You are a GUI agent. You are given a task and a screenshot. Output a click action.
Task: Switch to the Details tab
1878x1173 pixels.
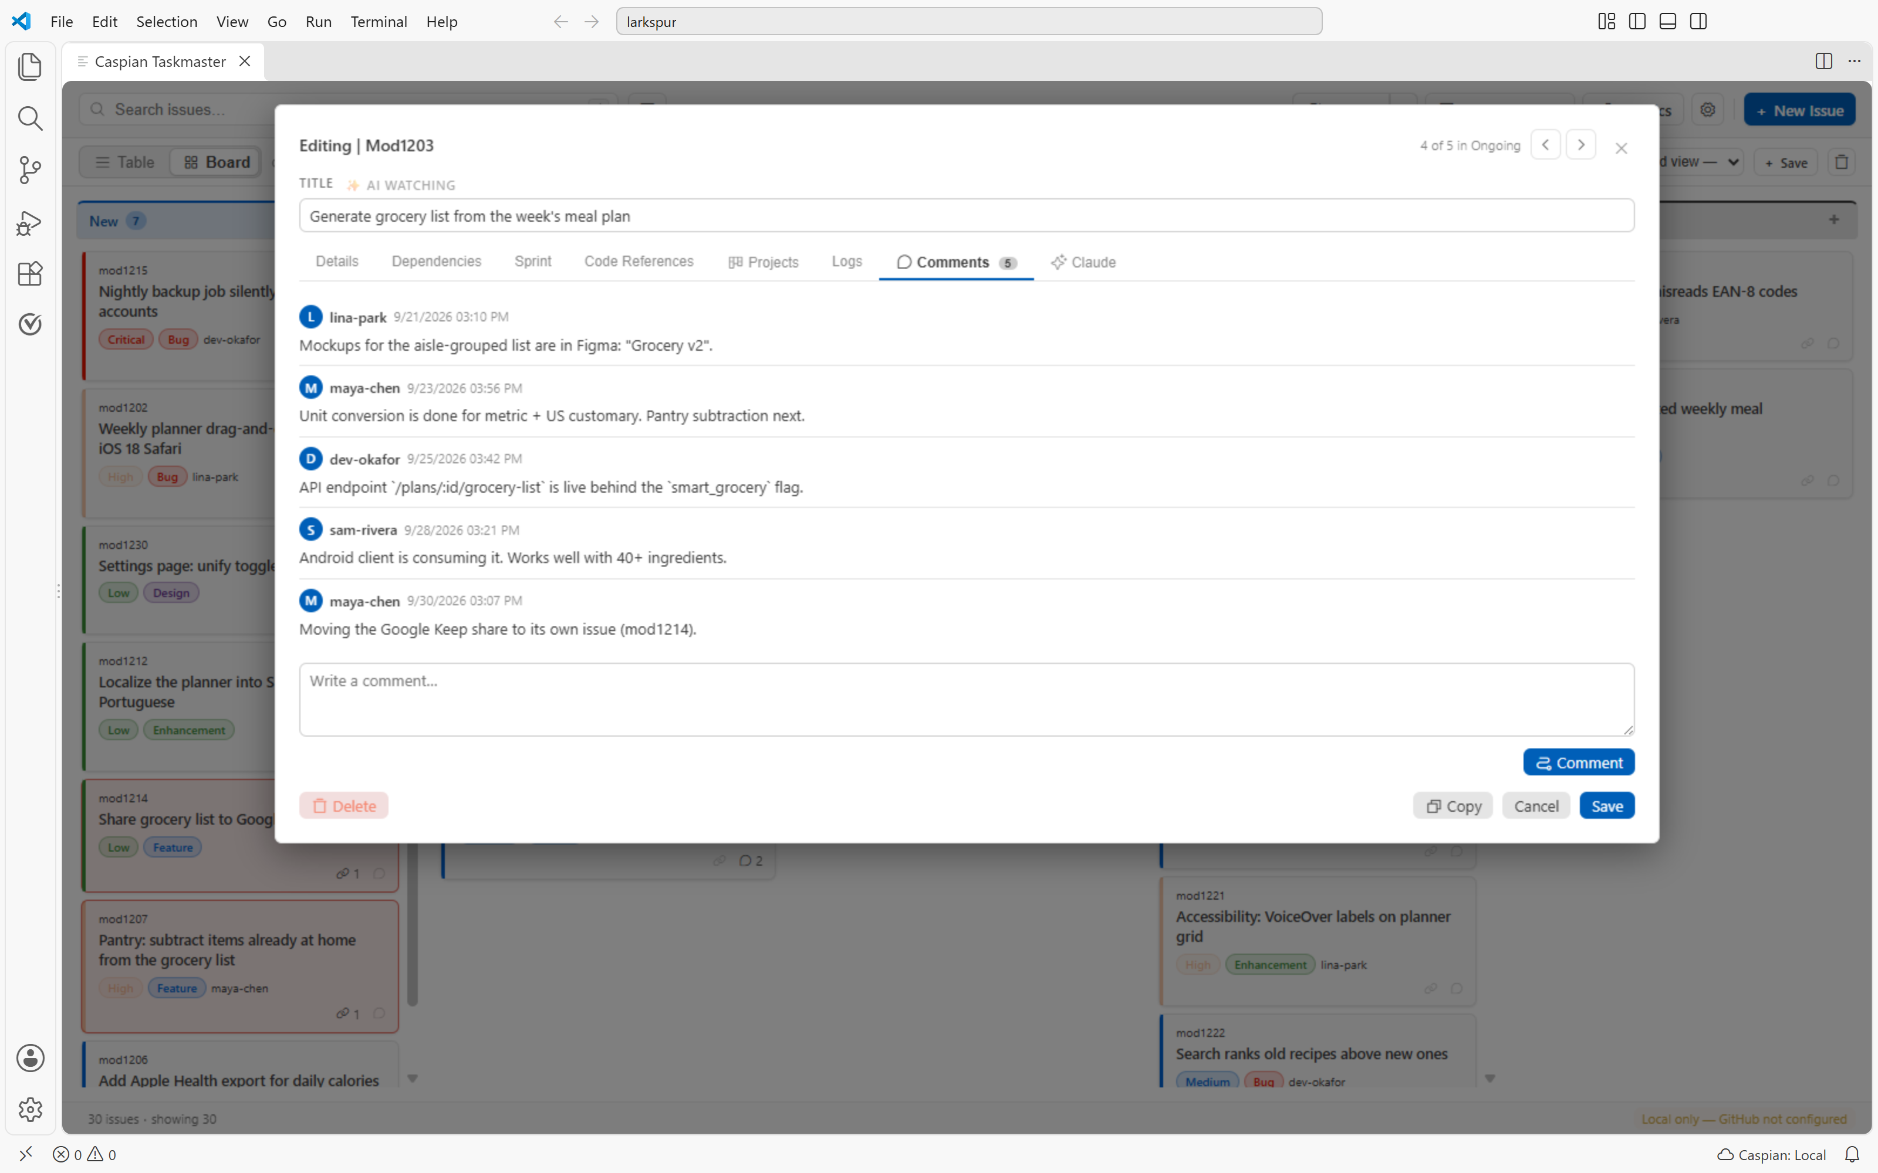click(x=337, y=262)
